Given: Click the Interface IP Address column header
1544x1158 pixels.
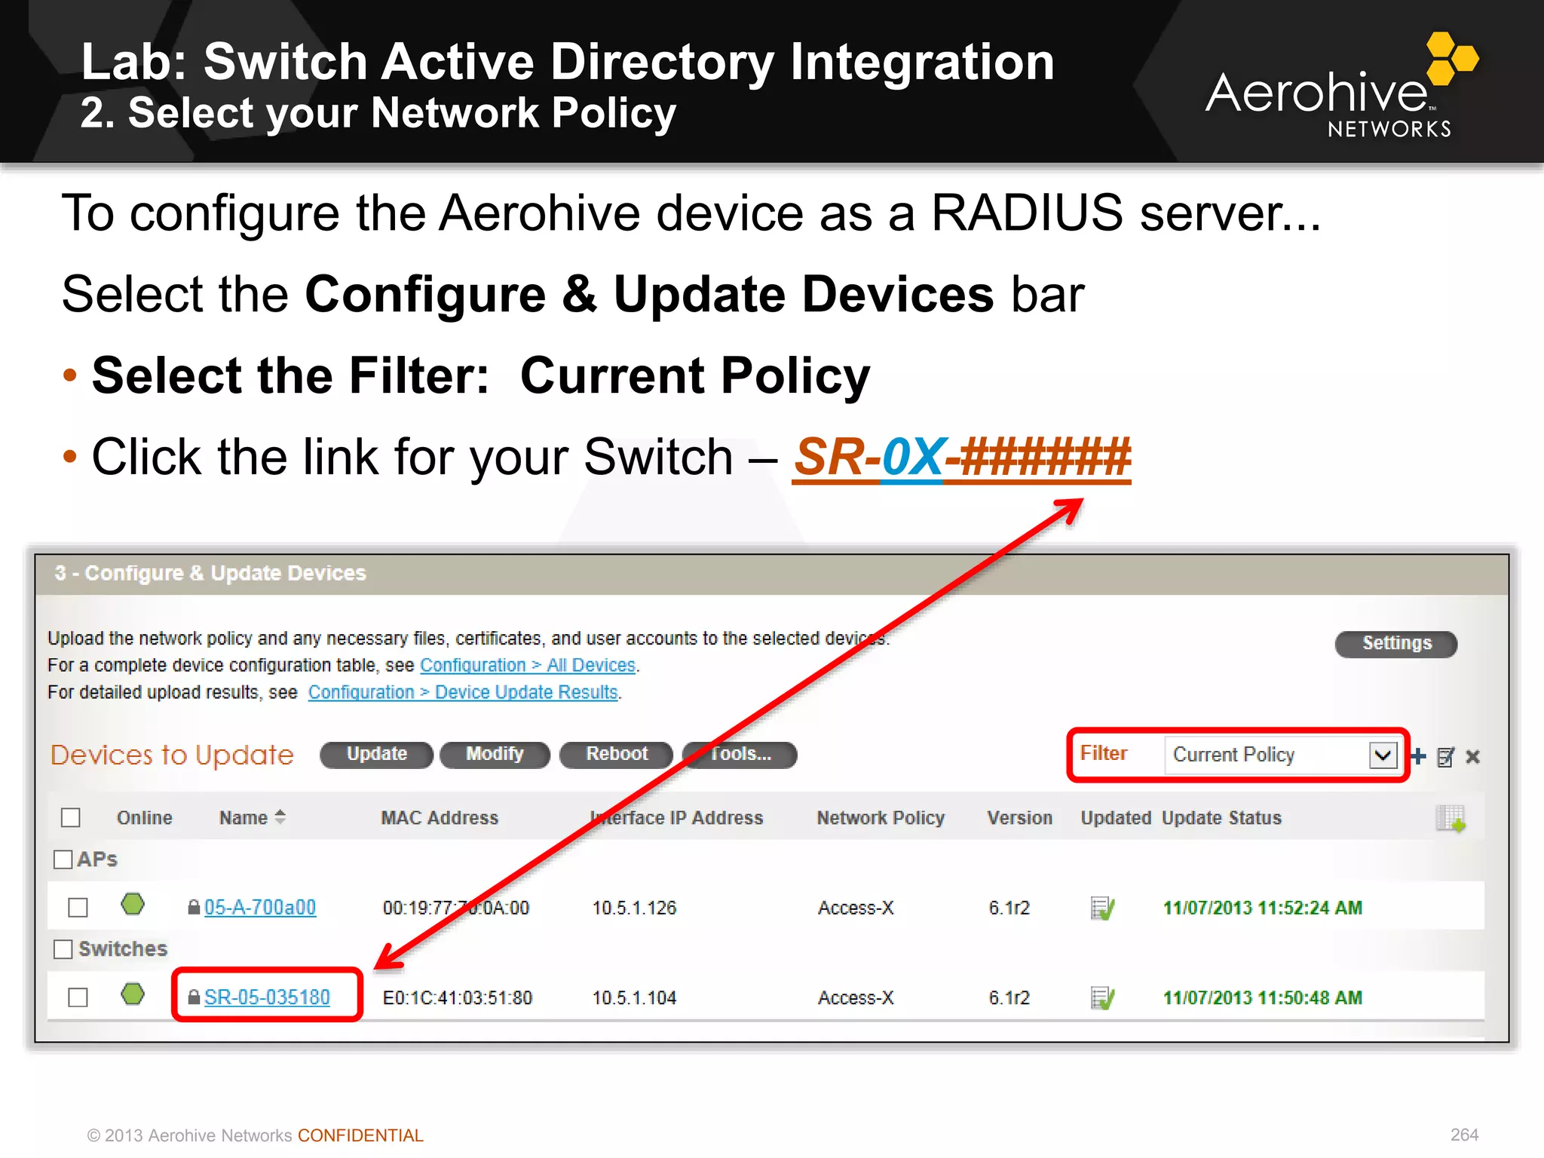Looking at the screenshot, I should [x=676, y=818].
